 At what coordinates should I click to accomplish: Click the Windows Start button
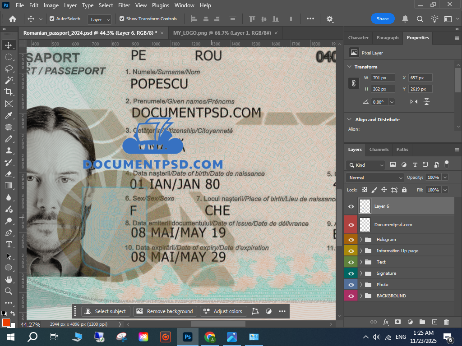[10, 337]
